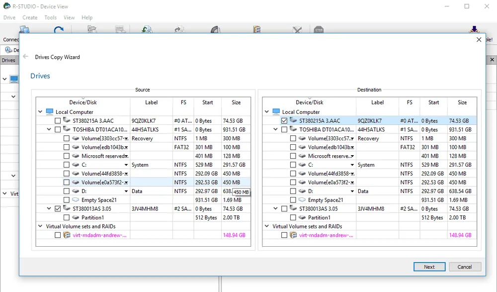This screenshot has height=292, width=497.
Task: Click source ST380215A hard drive icon
Action: [67, 120]
